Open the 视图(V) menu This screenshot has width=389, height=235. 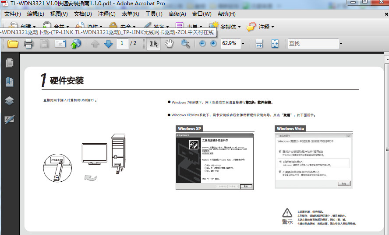point(59,14)
